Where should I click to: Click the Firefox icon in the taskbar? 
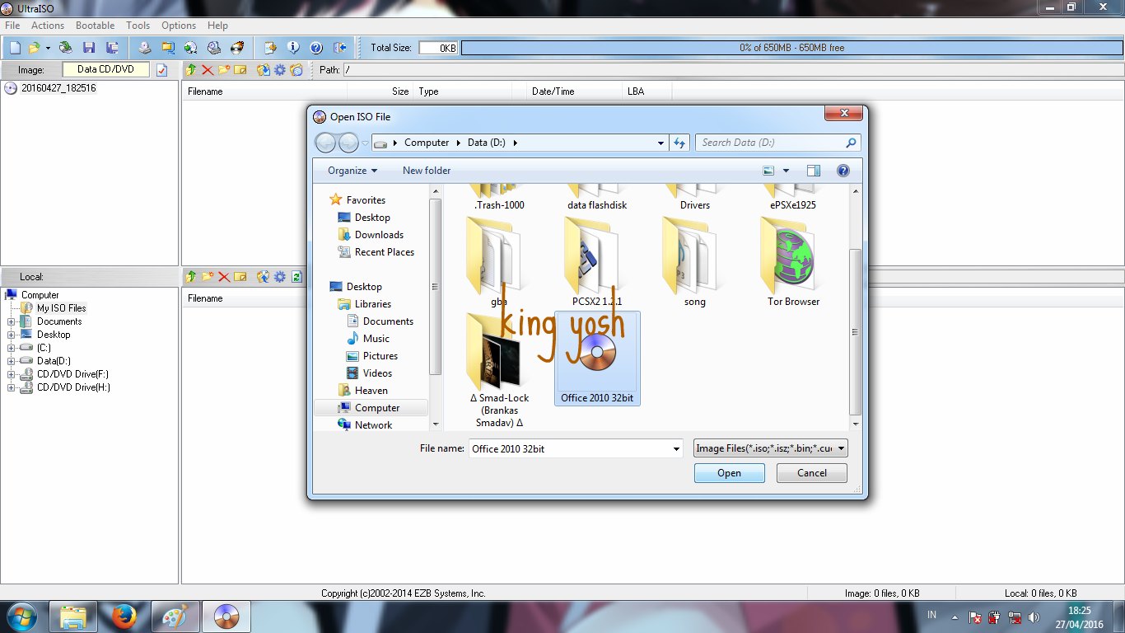pos(124,617)
